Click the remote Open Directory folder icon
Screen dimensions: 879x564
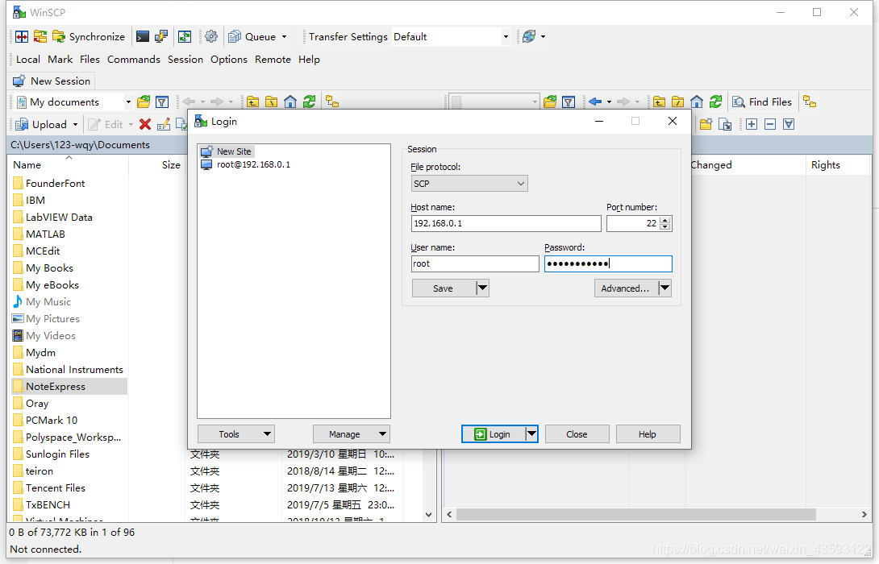pos(550,102)
